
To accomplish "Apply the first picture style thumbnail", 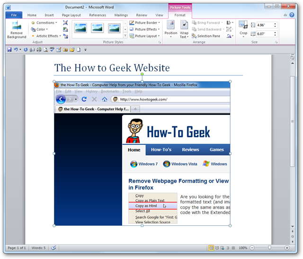I will pos(80,28).
